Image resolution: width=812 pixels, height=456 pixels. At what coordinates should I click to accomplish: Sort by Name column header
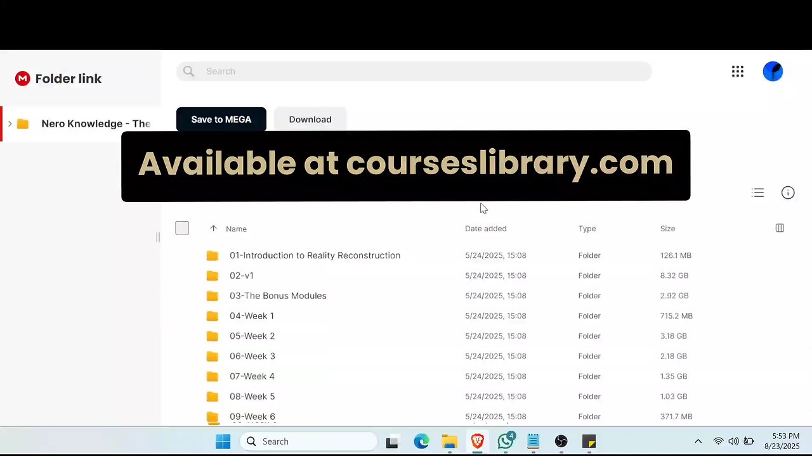pos(236,229)
